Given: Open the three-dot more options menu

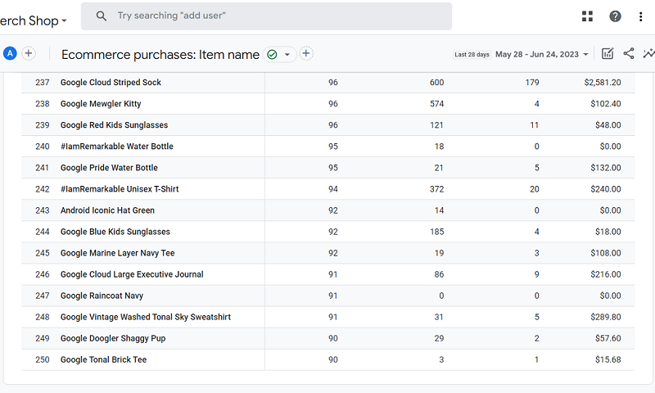Looking at the screenshot, I should tap(641, 16).
